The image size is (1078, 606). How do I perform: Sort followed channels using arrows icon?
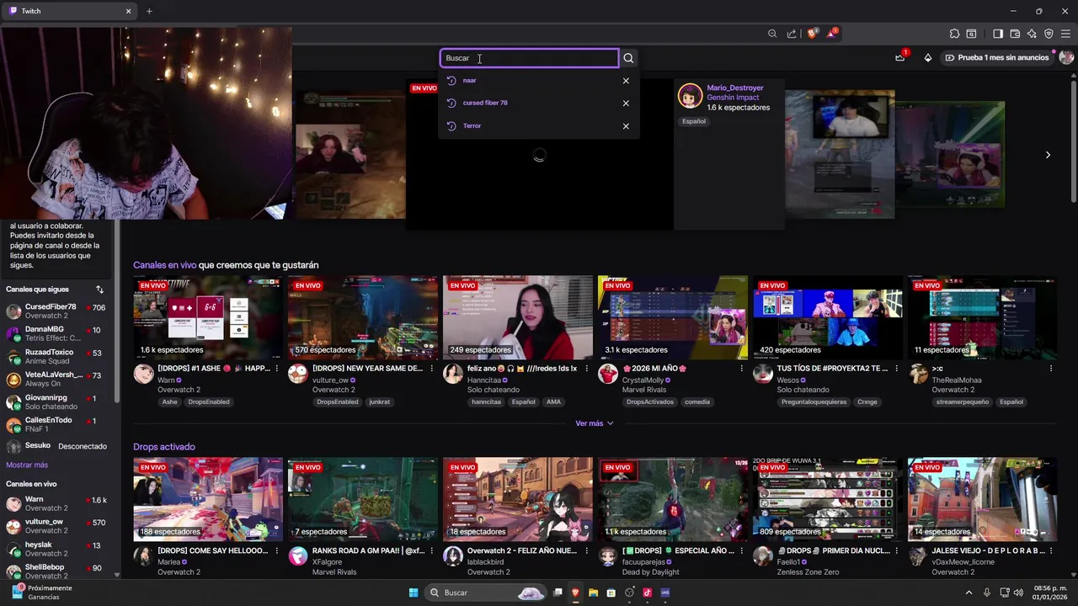click(x=99, y=290)
